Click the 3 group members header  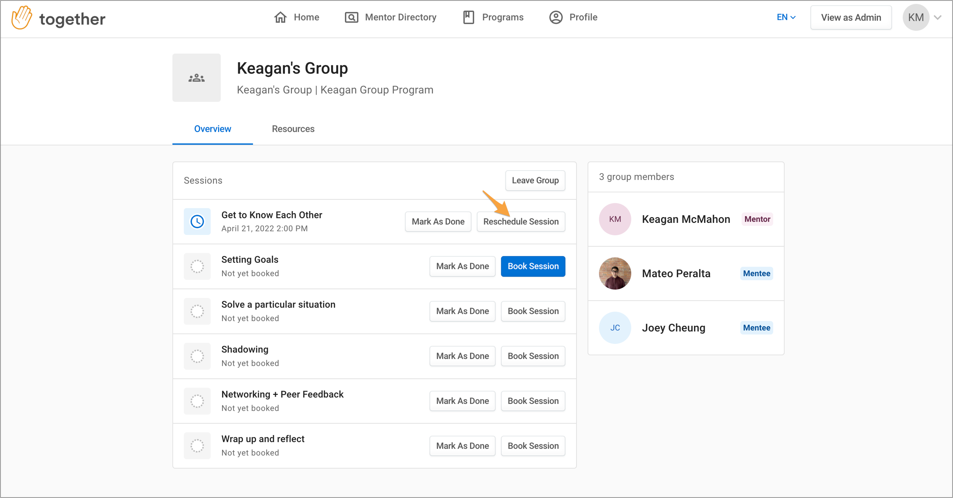(636, 177)
